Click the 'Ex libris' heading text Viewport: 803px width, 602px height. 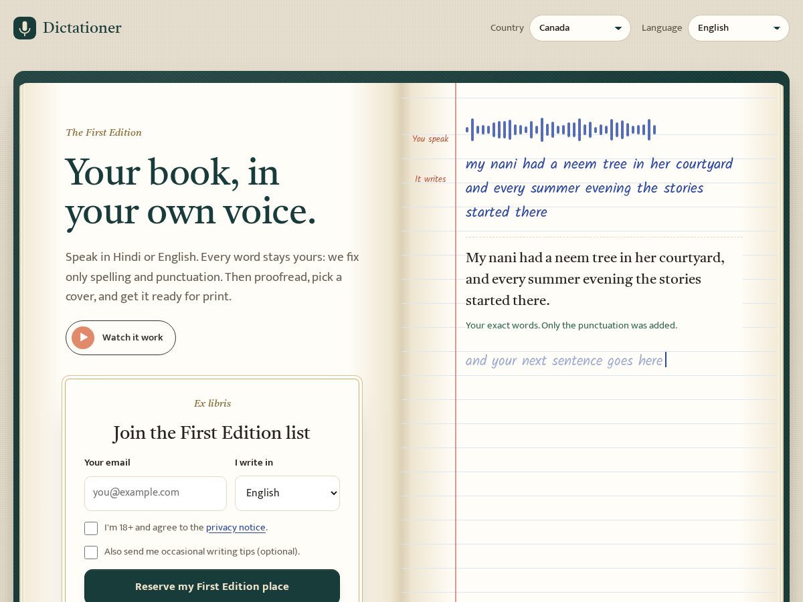212,403
